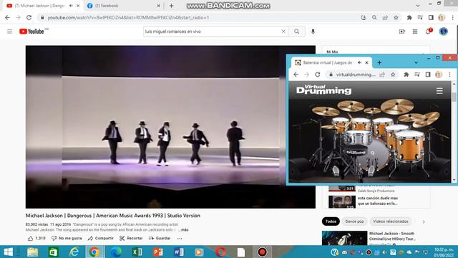The image size is (458, 258).
Task: Open extensions in the Virtual Drumming window
Action: pyautogui.click(x=406, y=75)
